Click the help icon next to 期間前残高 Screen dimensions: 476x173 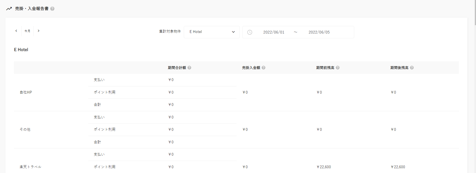[338, 68]
